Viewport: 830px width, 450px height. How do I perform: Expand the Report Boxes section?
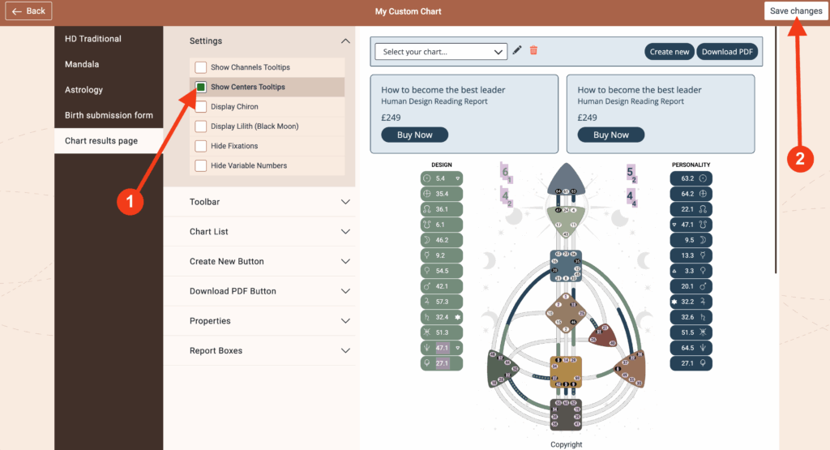pyautogui.click(x=271, y=351)
